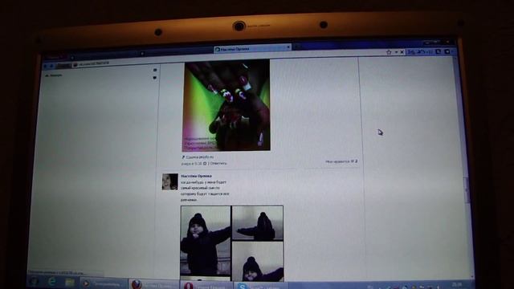Close the Настёна Орлова browser tab
The height and width of the screenshot is (289, 514).
(x=288, y=47)
